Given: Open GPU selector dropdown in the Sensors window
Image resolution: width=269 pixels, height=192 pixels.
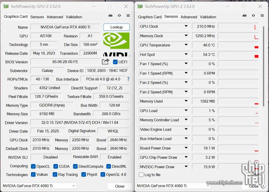Looking at the screenshot, I should 173,186.
